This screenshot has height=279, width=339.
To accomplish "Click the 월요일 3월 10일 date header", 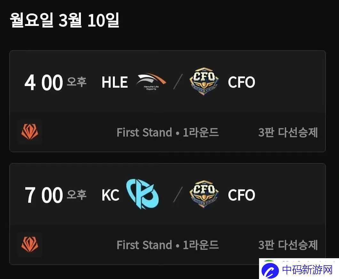I will 65,20.
